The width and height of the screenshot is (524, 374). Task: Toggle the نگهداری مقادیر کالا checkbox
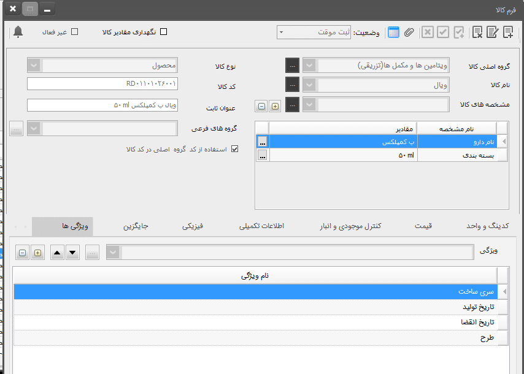(163, 32)
